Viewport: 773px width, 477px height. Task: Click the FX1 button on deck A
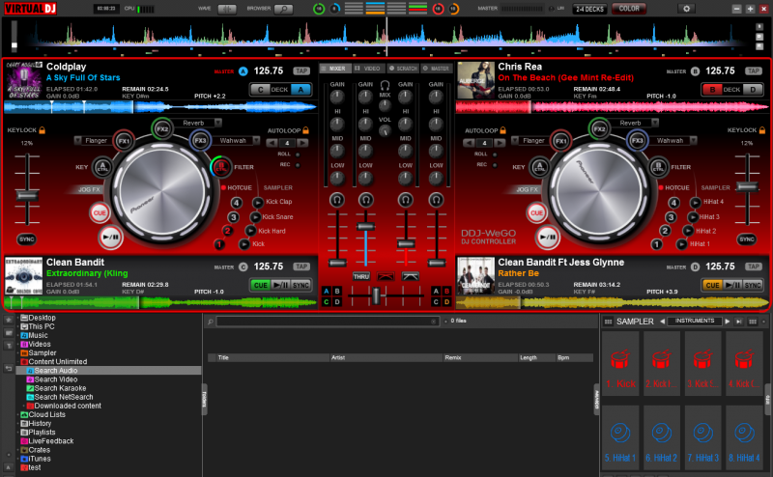point(124,141)
